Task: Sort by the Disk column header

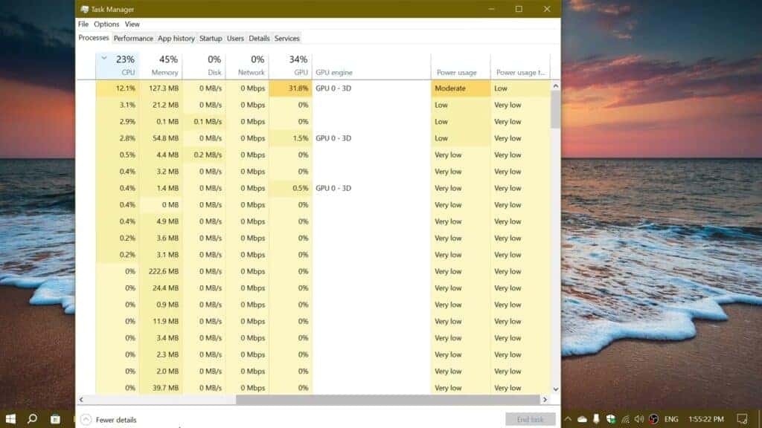Action: tap(204, 65)
